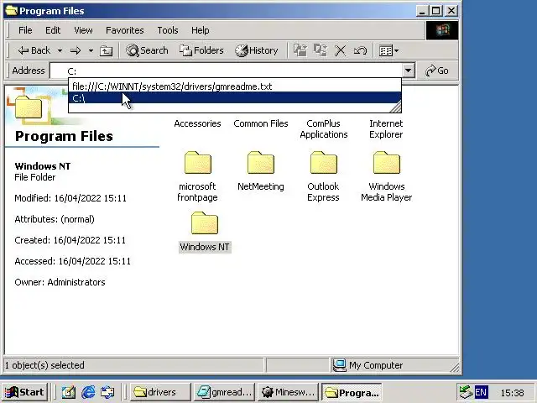Image resolution: width=537 pixels, height=403 pixels.
Task: Open the Favorites menu
Action: tap(125, 30)
